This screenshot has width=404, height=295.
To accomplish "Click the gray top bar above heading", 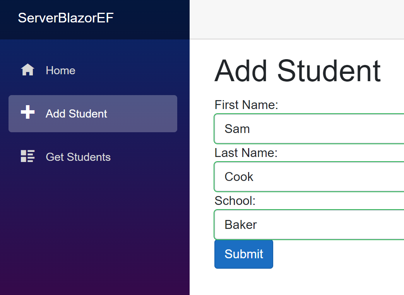I will 297,20.
